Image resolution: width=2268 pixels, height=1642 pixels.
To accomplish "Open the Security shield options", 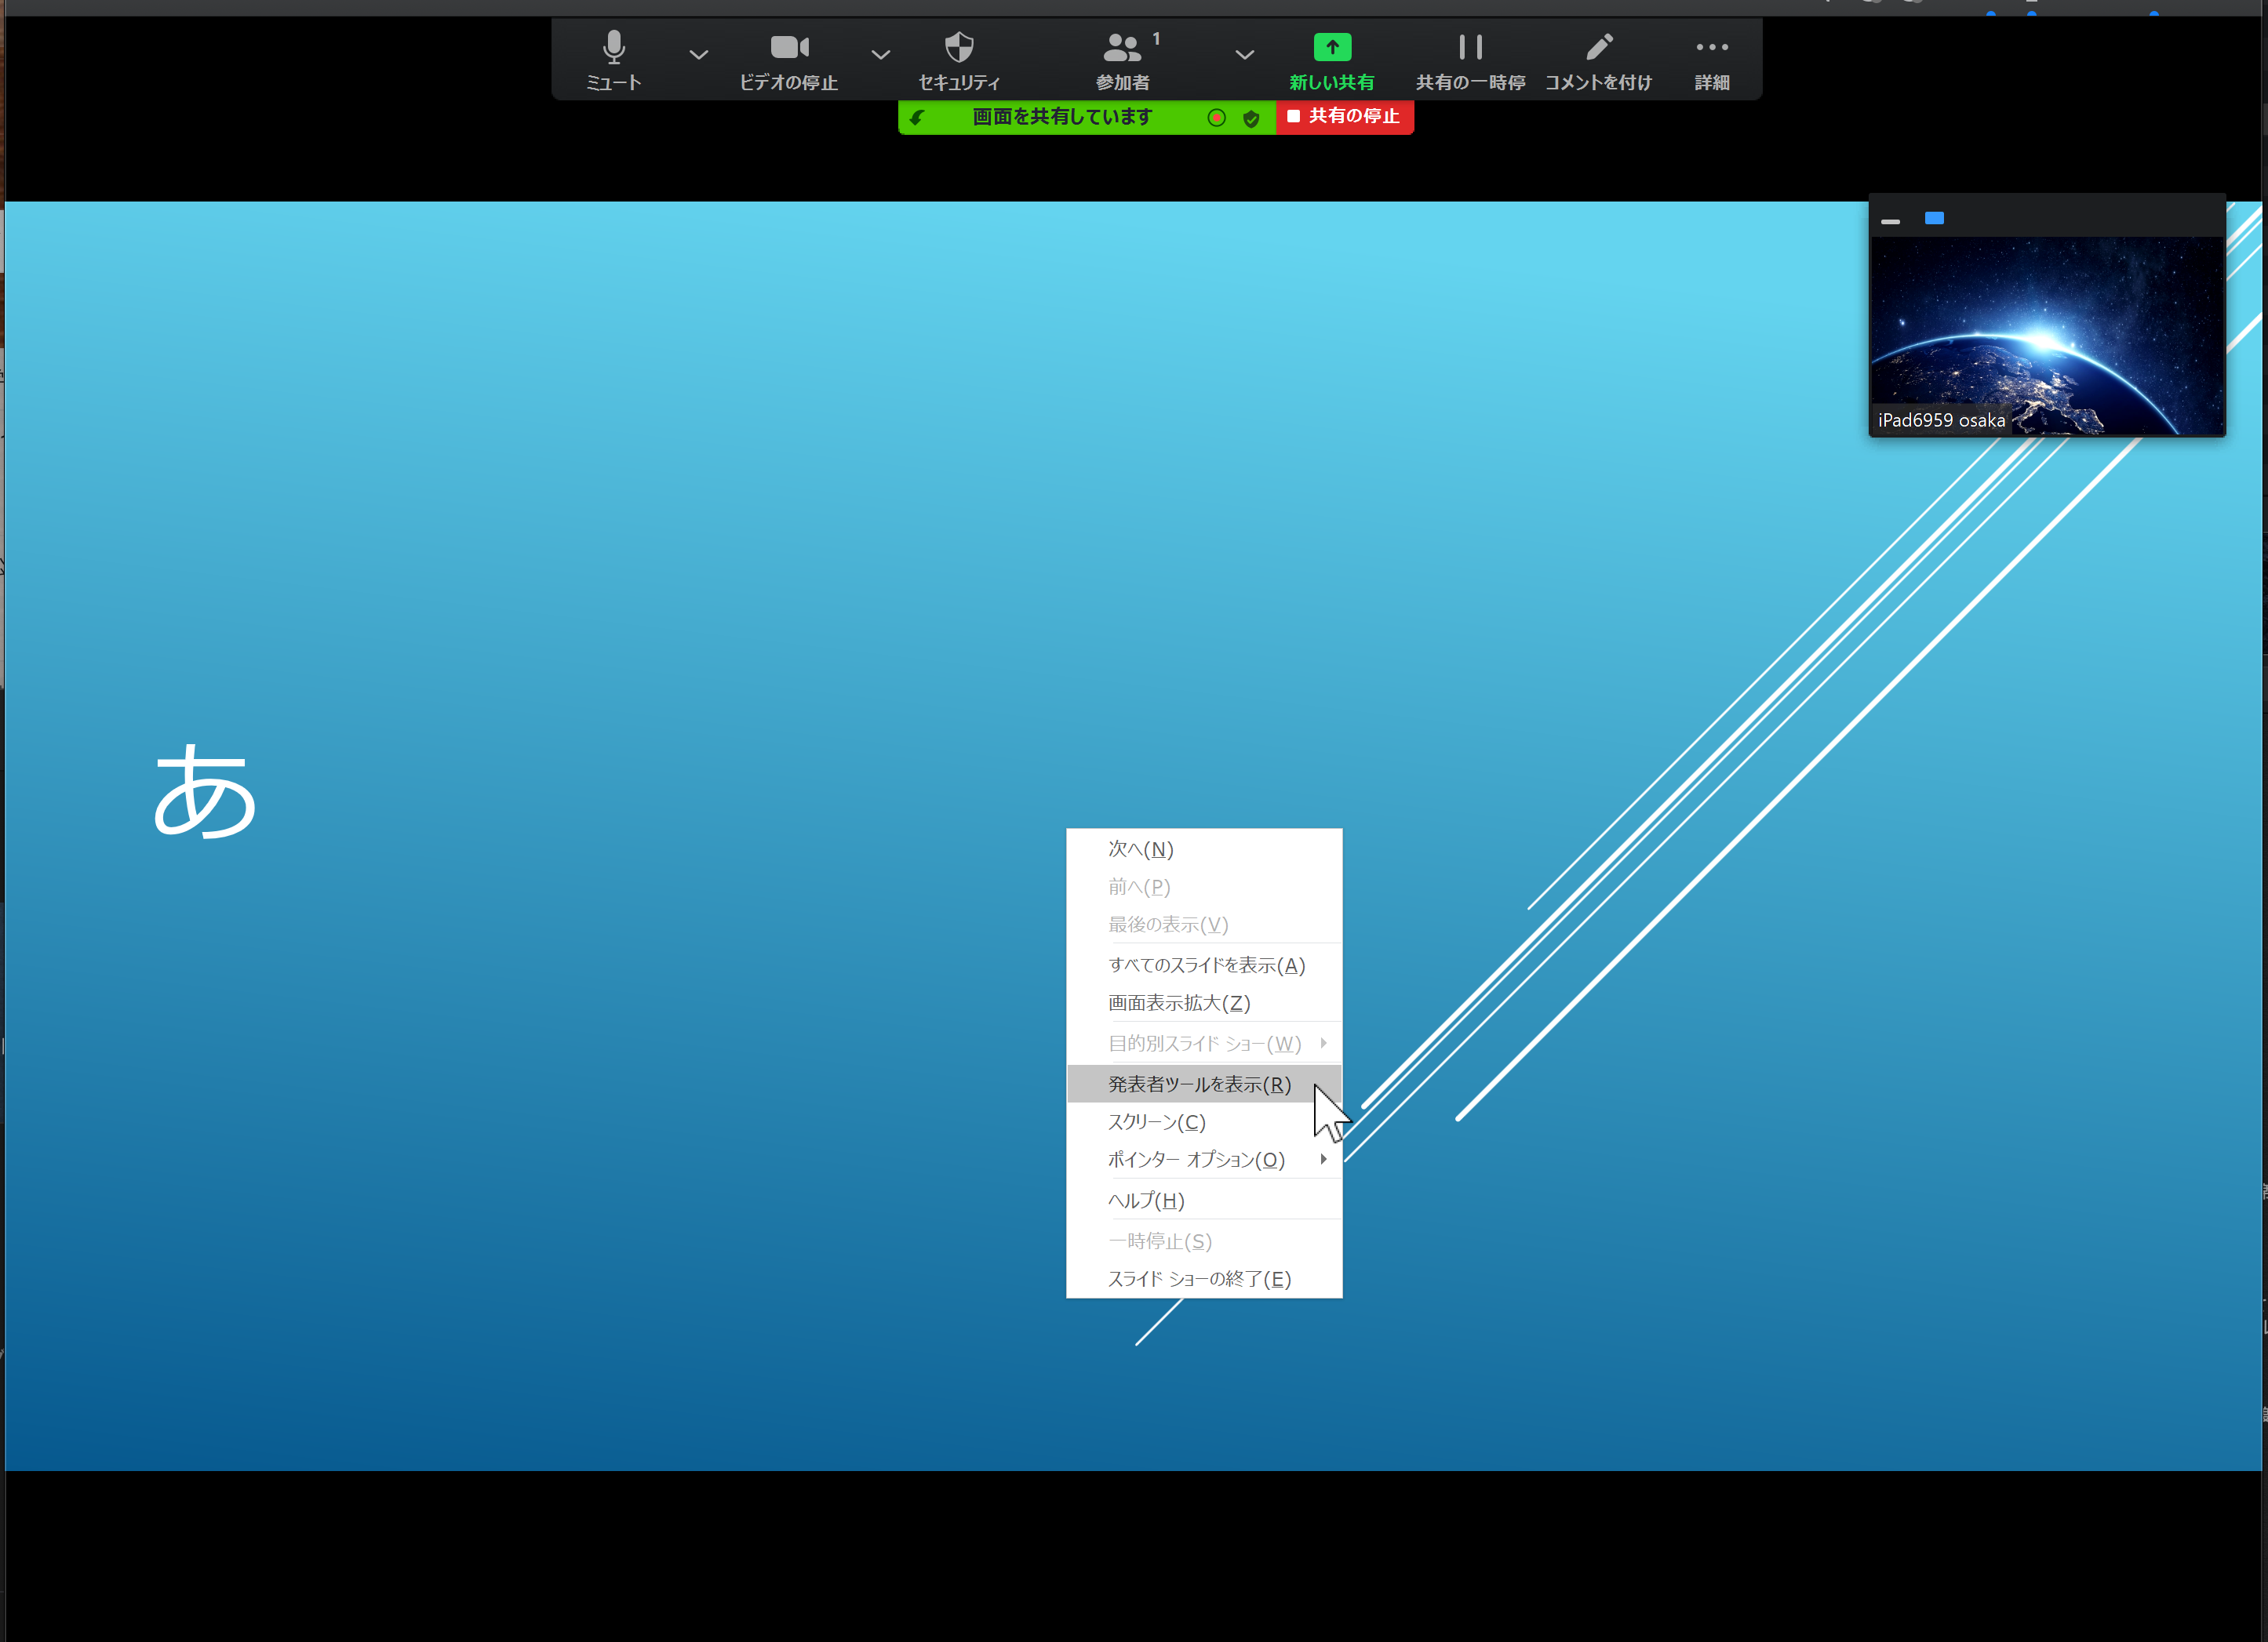I will pos(959,60).
